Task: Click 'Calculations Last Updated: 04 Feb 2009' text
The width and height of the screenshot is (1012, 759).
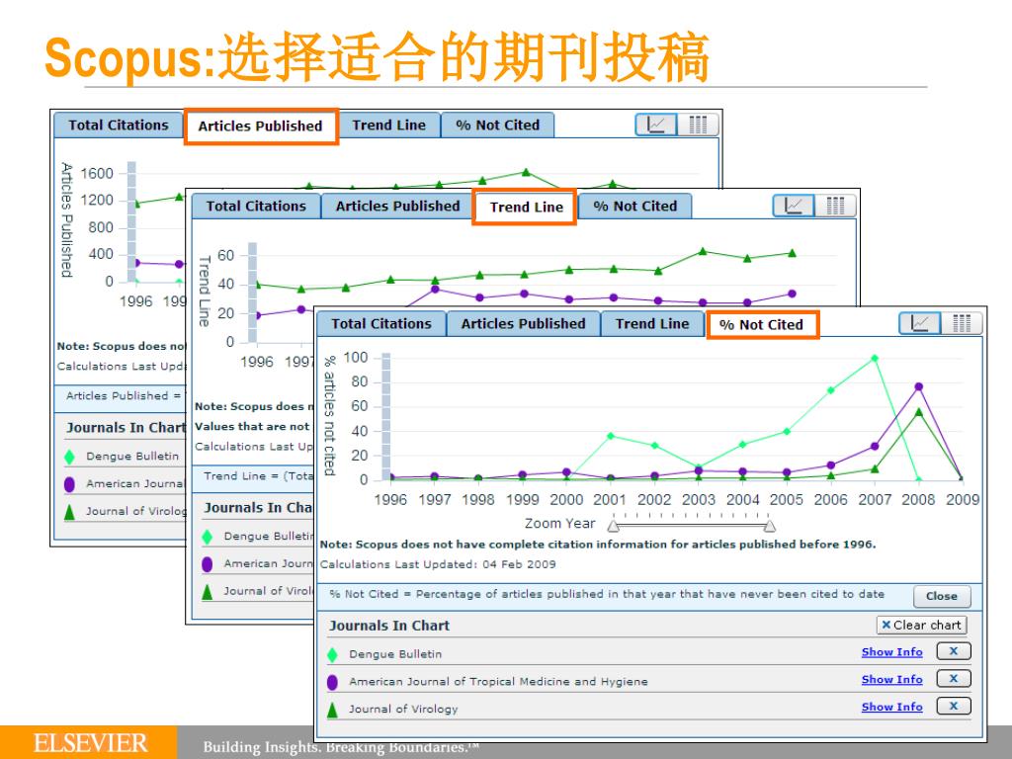Action: point(438,564)
